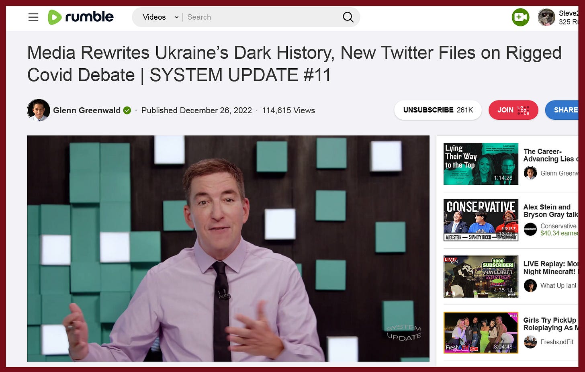Click the What Up Ian channel avatar
The width and height of the screenshot is (585, 372).
click(x=530, y=286)
